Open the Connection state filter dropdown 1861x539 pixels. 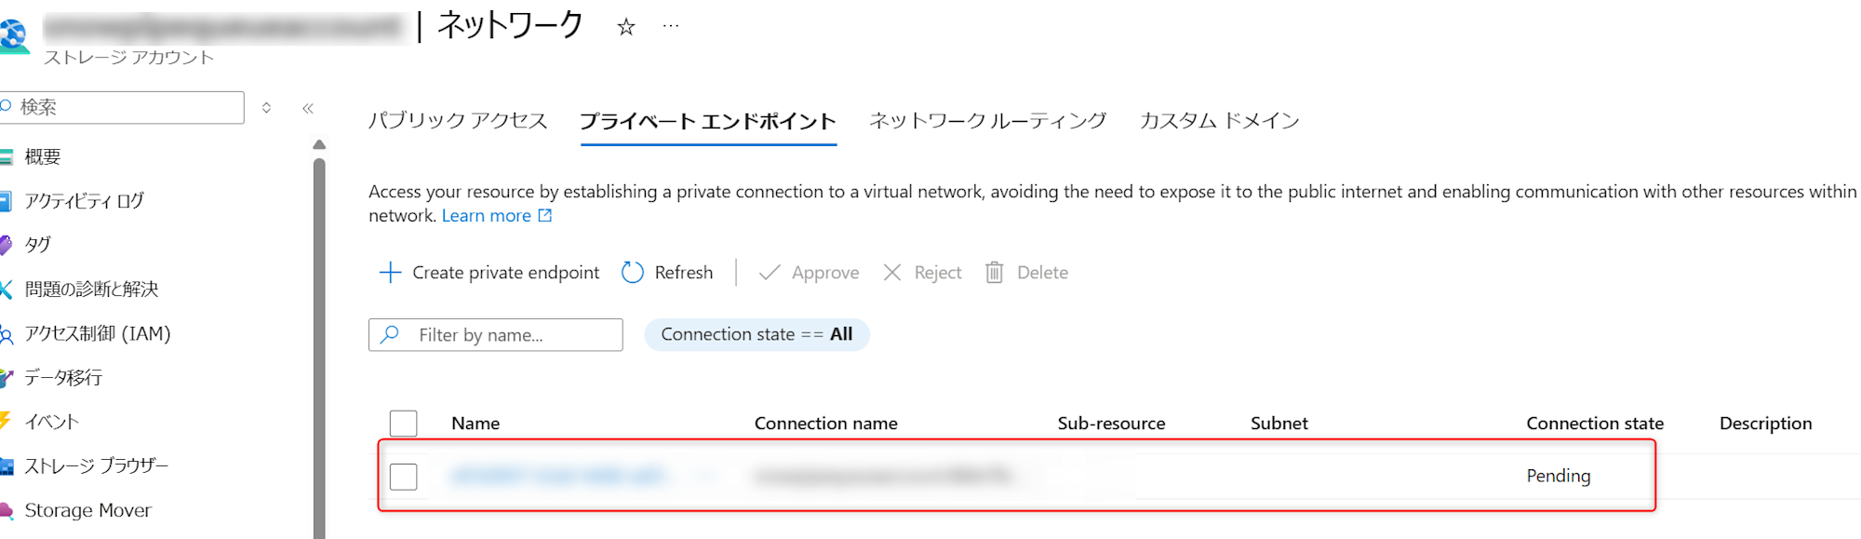point(756,334)
